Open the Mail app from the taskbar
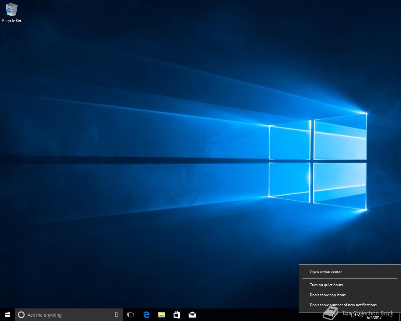401x321 pixels. click(x=192, y=315)
